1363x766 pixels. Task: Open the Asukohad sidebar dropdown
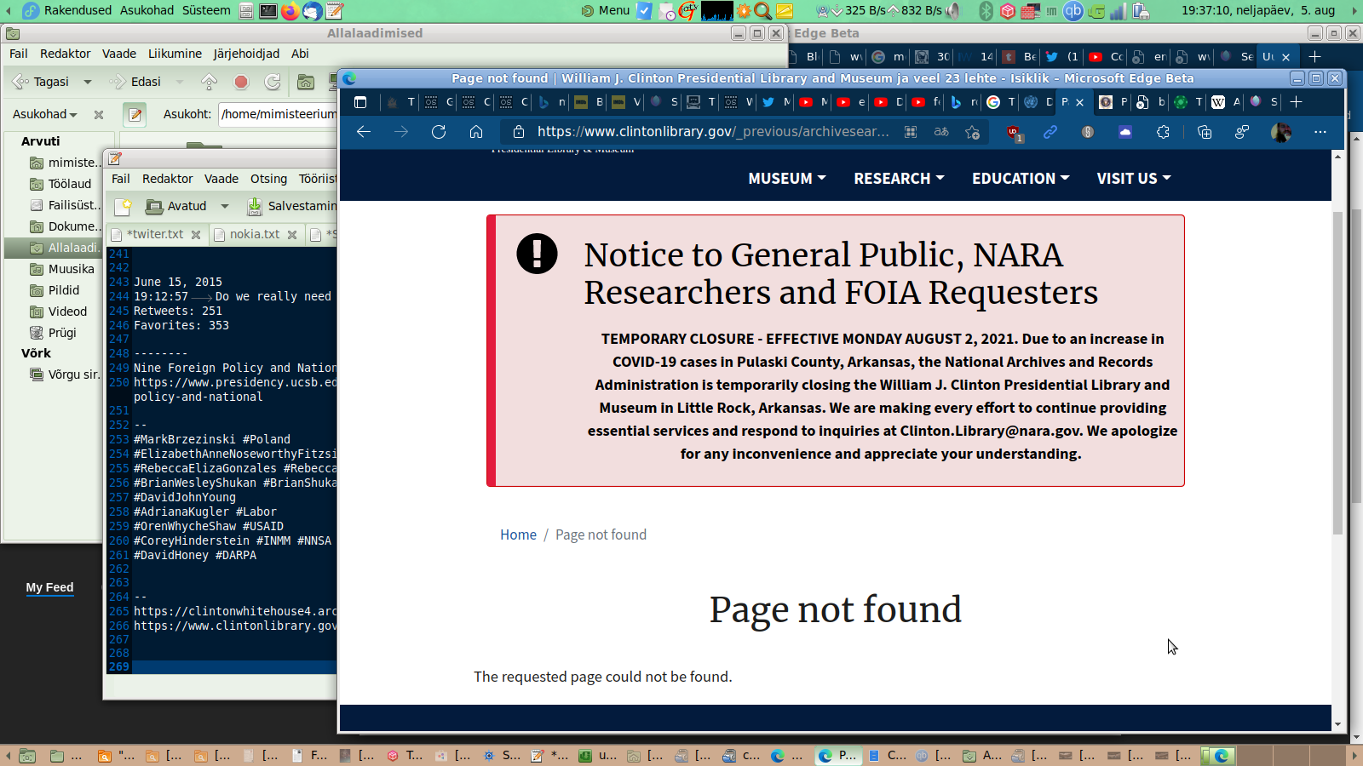click(x=45, y=114)
